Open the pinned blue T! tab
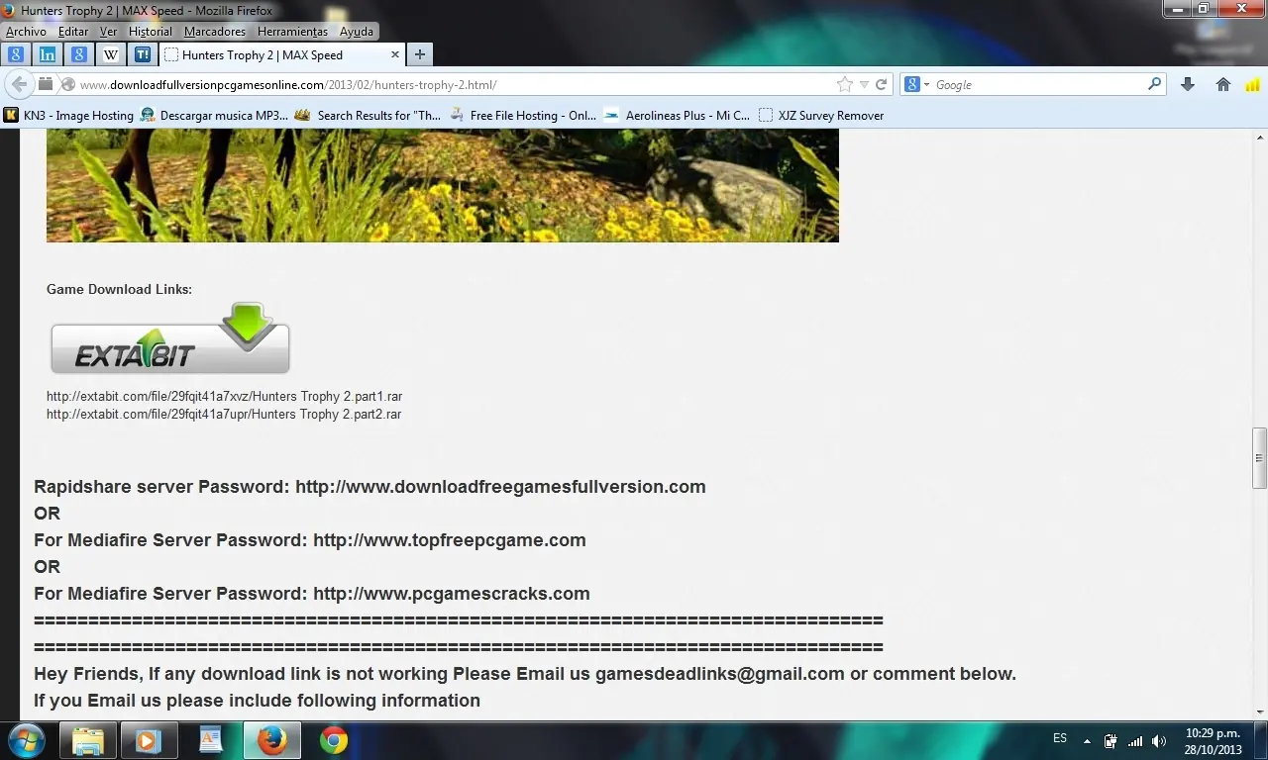The image size is (1268, 760). coord(143,54)
